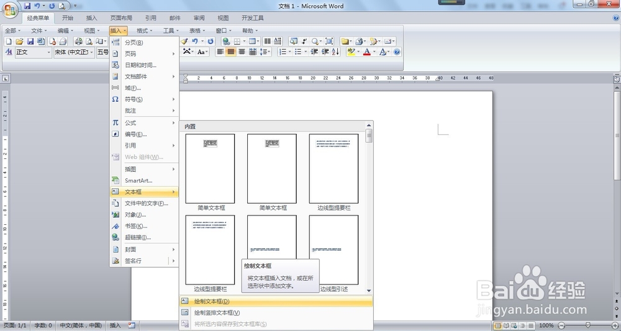This screenshot has height=331, width=621.
Task: Switch to Draft view
Action: pos(531,325)
